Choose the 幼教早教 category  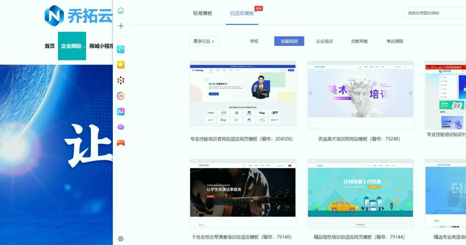[x=359, y=41]
